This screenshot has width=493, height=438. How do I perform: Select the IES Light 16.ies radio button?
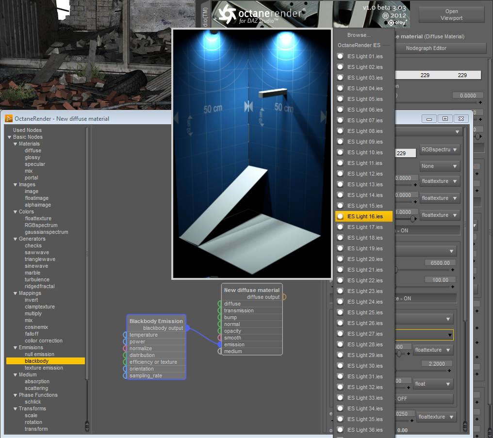click(x=340, y=216)
